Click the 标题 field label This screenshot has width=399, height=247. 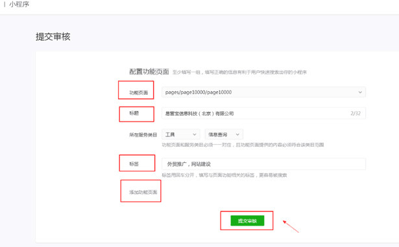(x=134, y=113)
